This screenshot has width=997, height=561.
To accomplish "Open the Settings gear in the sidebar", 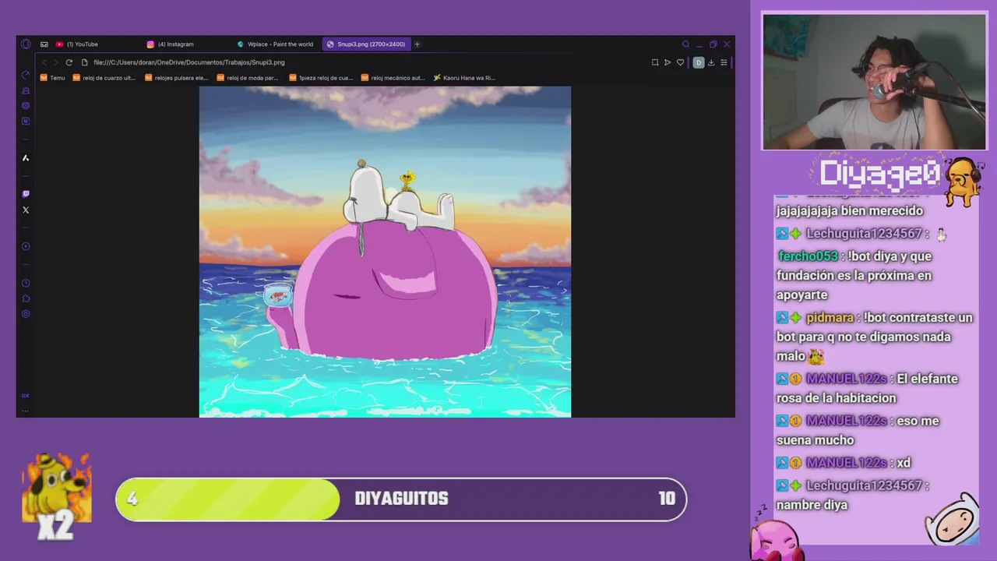I will click(x=26, y=314).
